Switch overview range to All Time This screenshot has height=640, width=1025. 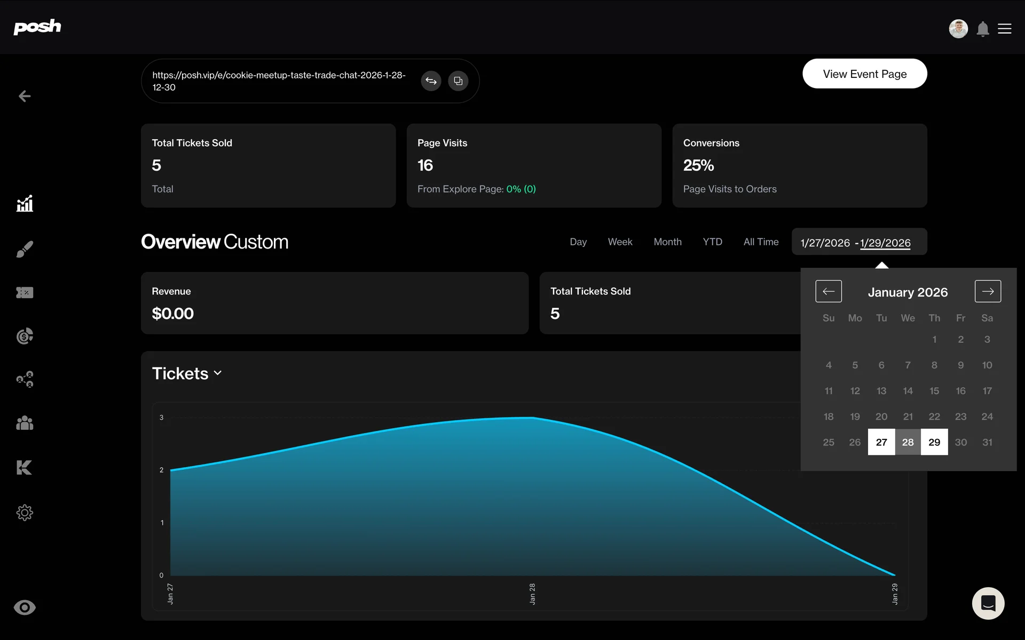[x=761, y=242]
